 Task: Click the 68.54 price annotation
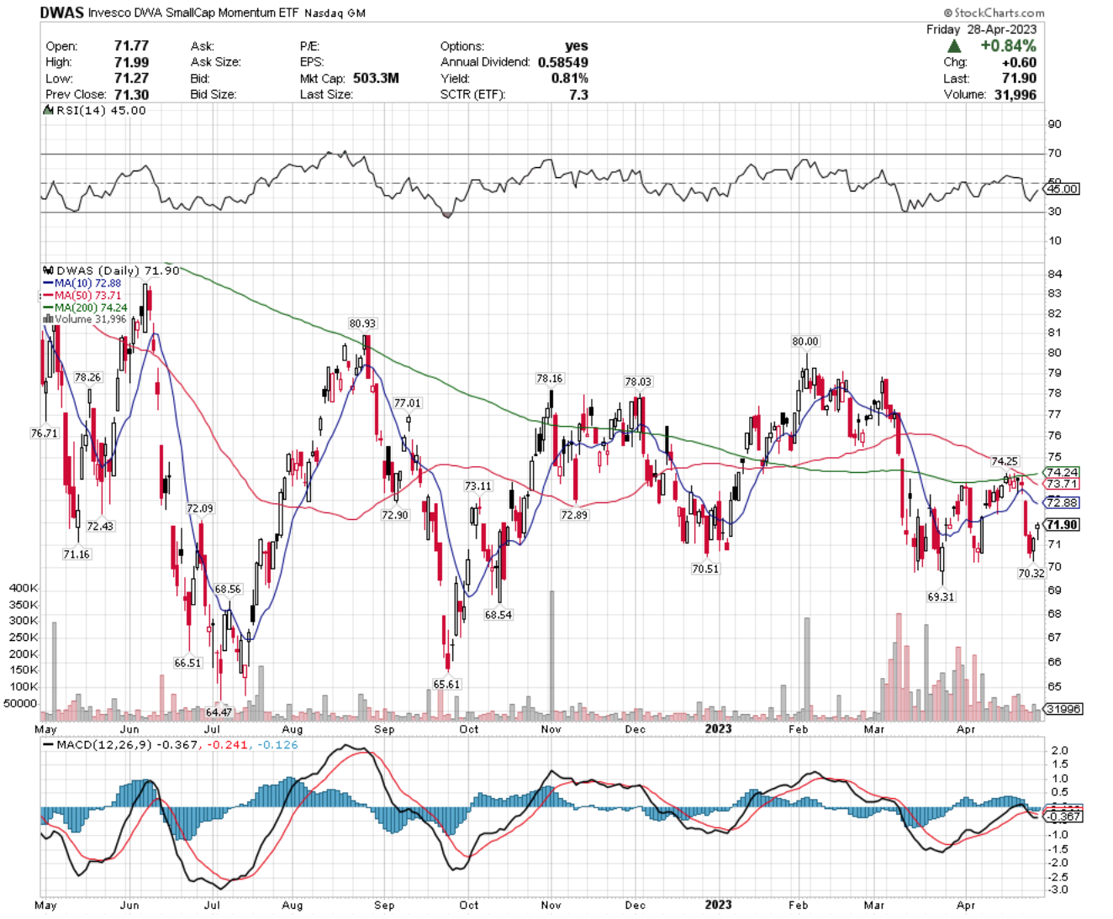coord(498,615)
